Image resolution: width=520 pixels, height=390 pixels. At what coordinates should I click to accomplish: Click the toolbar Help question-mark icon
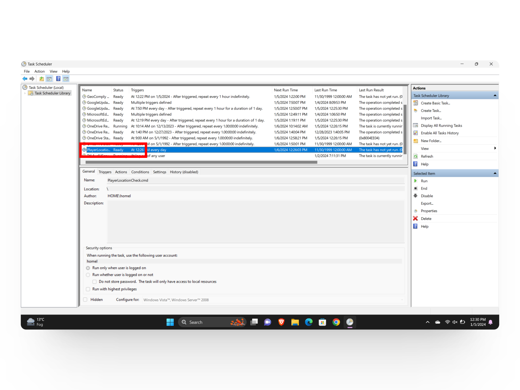pyautogui.click(x=58, y=79)
